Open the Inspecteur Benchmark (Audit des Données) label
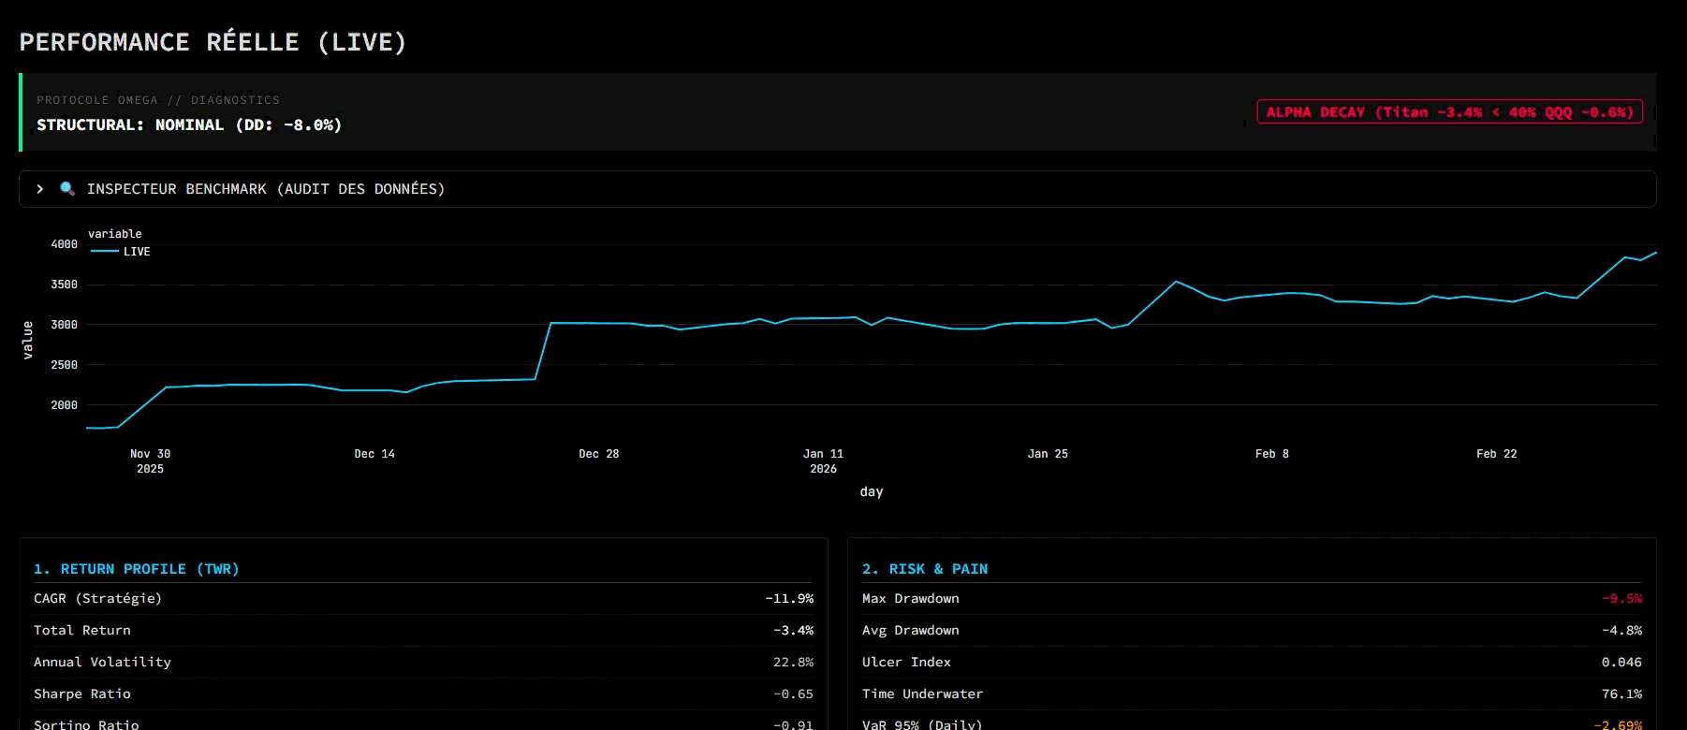The image size is (1687, 730). [265, 189]
